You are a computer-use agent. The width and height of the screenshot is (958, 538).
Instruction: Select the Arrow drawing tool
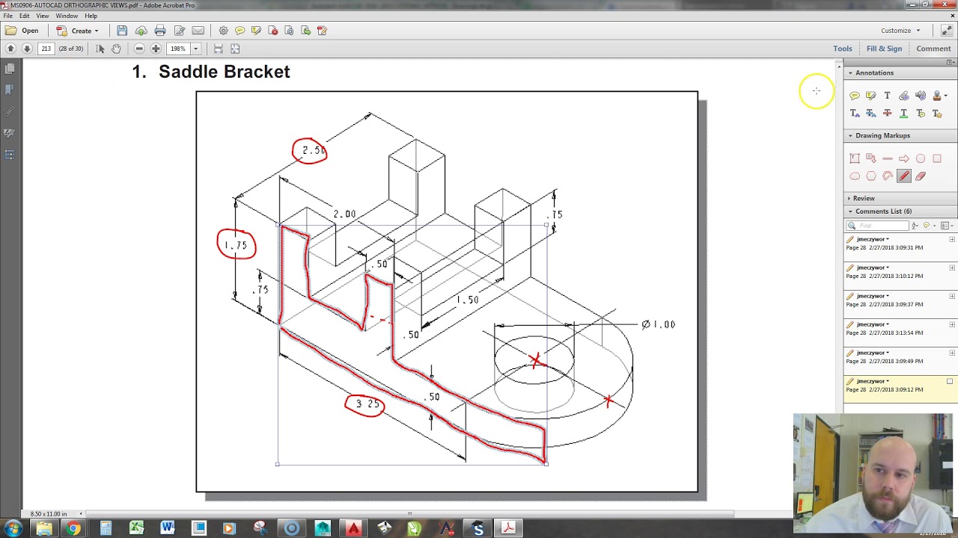pyautogui.click(x=903, y=158)
